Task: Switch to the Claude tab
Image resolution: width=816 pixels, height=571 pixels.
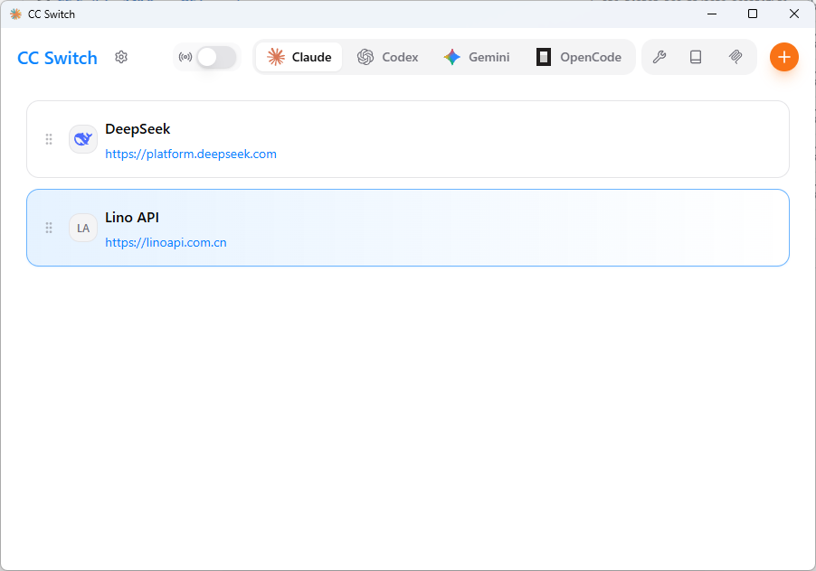Action: 299,57
